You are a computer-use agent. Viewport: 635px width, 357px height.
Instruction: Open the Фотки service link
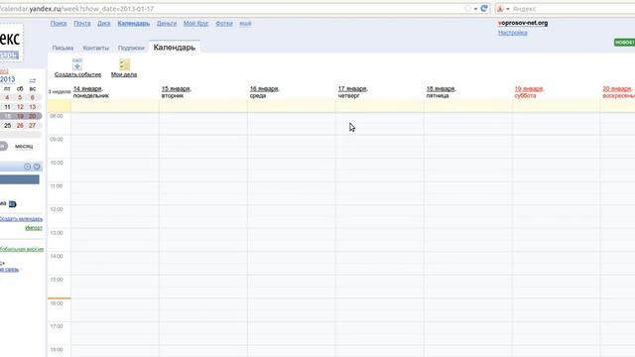[224, 24]
